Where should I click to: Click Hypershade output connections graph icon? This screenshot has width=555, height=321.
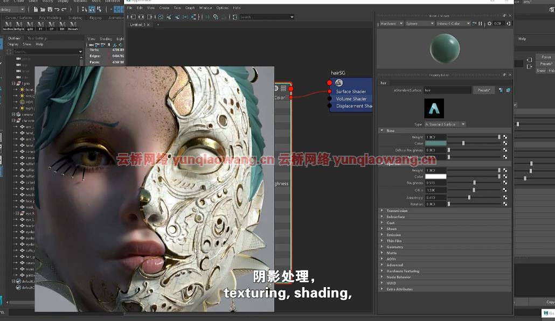click(149, 17)
